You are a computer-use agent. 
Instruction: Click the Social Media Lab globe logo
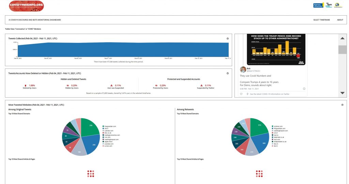(338, 5)
